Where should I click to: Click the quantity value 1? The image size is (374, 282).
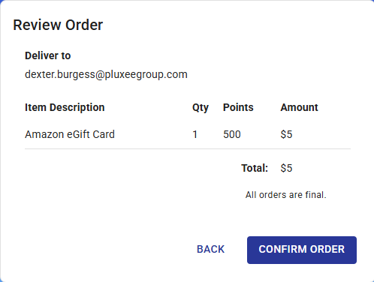[195, 134]
